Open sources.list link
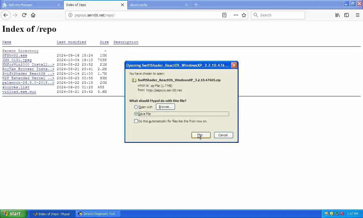The width and height of the screenshot is (363, 218). point(16,87)
